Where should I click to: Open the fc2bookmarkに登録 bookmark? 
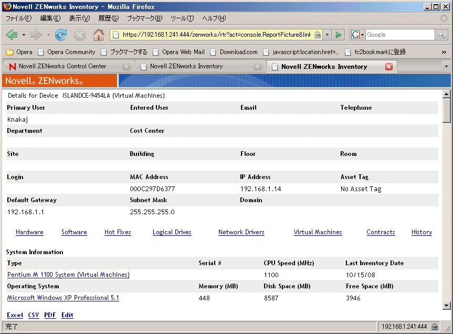(x=376, y=52)
